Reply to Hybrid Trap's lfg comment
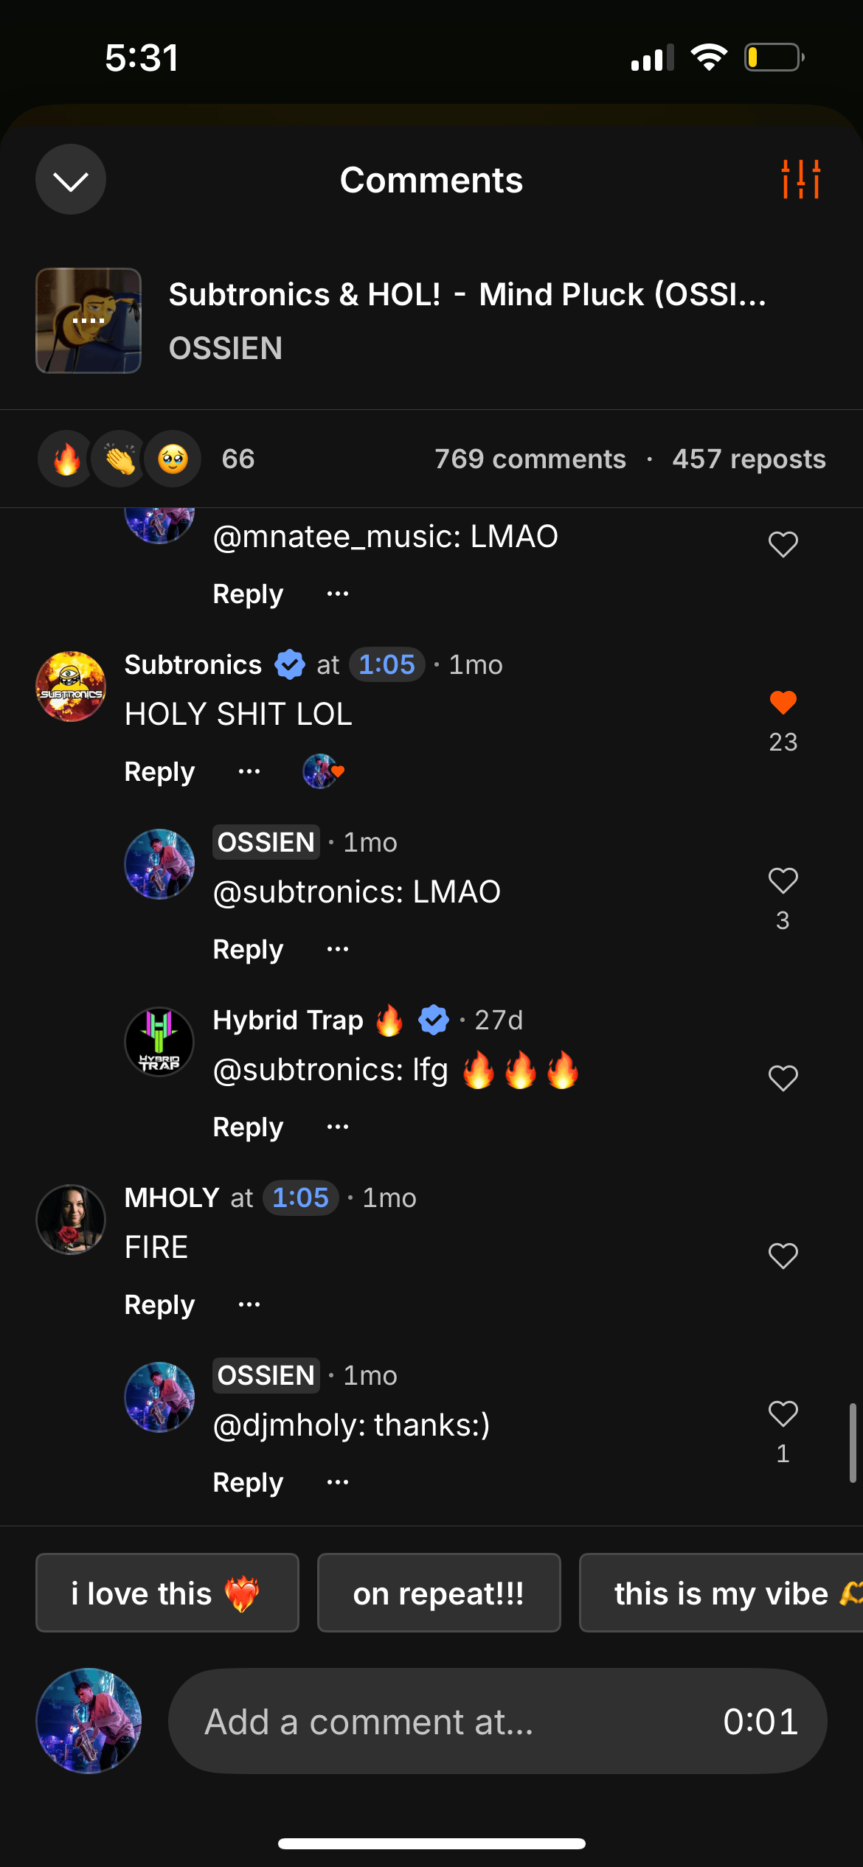Screen dimensions: 863x1867 248,1127
